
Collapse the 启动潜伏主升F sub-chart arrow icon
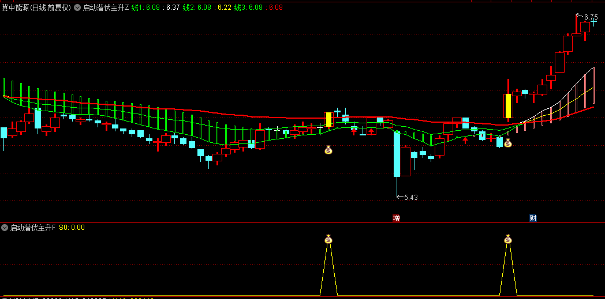5,228
